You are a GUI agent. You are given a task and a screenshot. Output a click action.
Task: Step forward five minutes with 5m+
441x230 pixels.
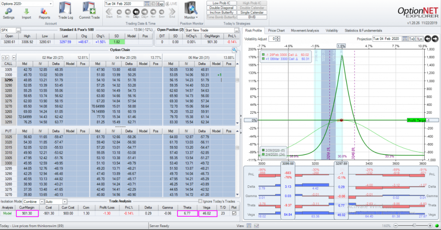pos(161,12)
